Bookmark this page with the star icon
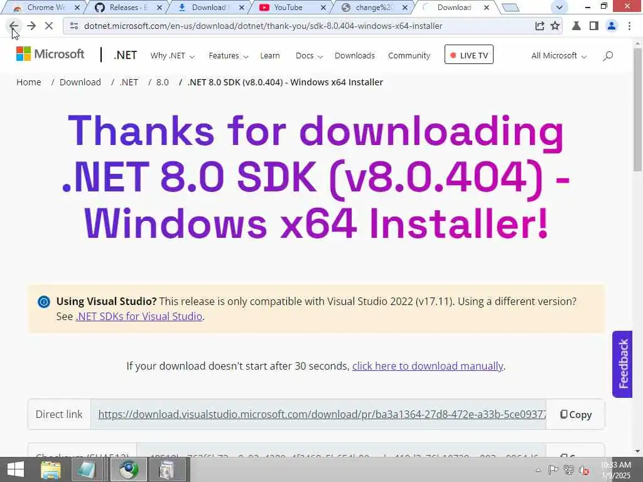643x482 pixels. [x=555, y=26]
